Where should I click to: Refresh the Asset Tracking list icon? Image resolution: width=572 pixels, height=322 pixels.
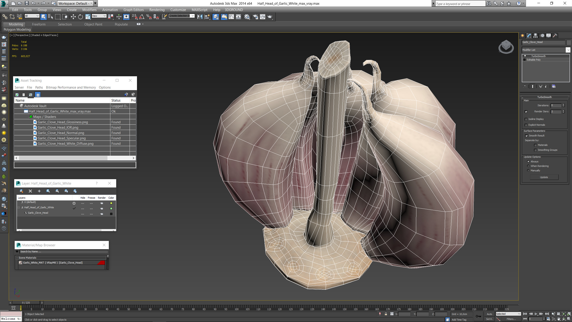pos(17,95)
